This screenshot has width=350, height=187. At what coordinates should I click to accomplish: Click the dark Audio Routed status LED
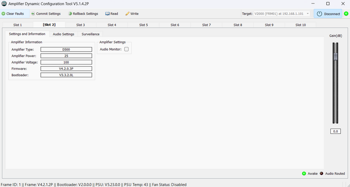(322, 173)
